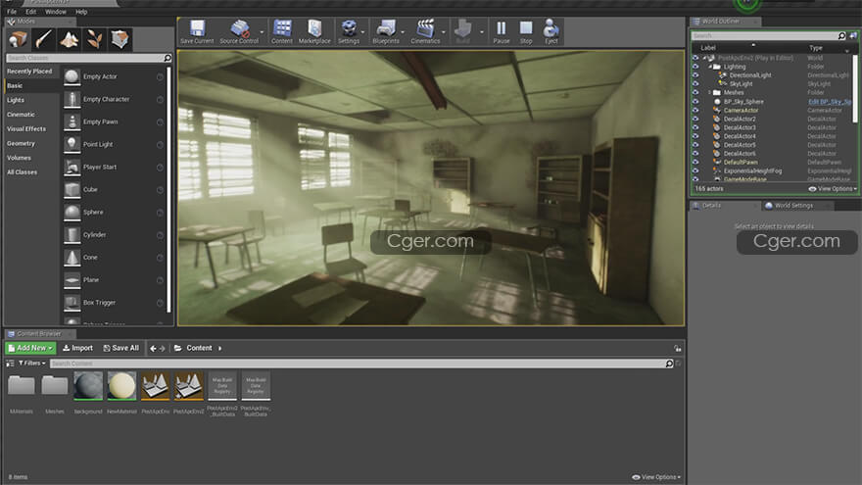Open Marketplace toolbar icon
The width and height of the screenshot is (862, 485).
pyautogui.click(x=314, y=28)
